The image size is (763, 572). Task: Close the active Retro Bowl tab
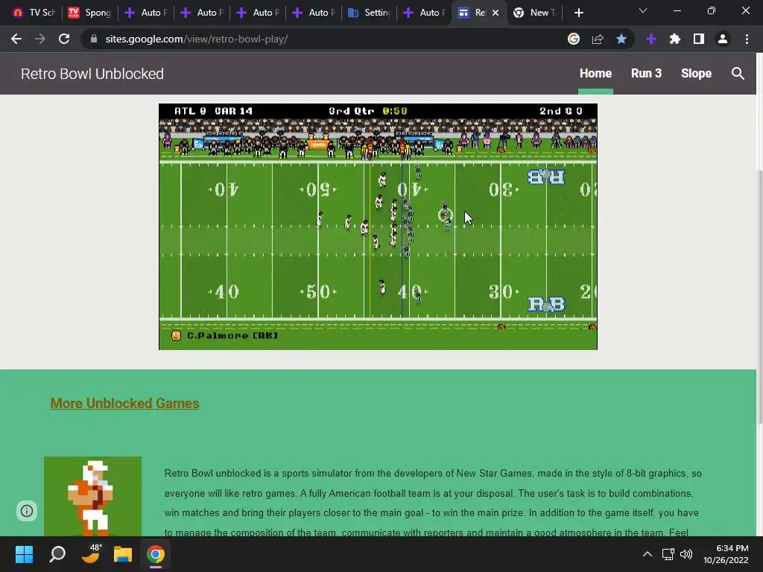tap(496, 13)
